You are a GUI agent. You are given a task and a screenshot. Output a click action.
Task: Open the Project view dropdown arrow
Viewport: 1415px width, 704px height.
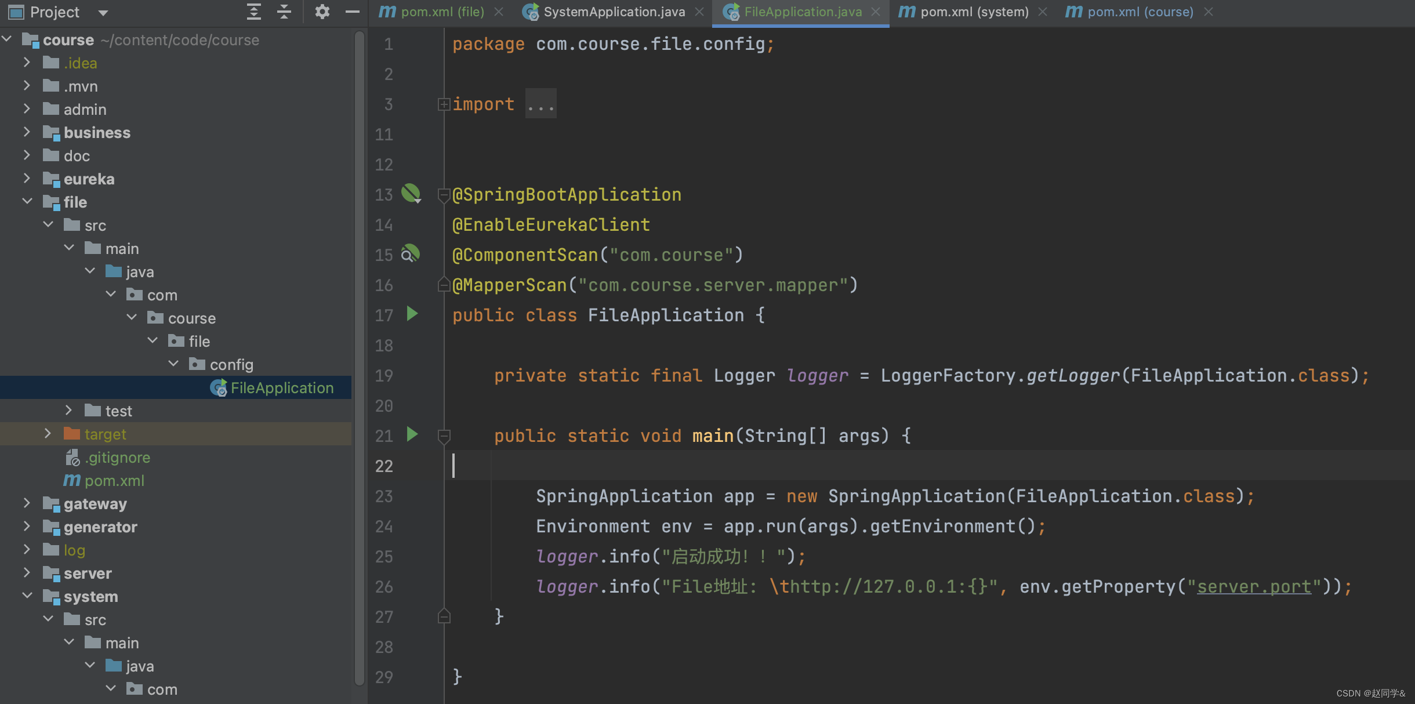point(103,12)
